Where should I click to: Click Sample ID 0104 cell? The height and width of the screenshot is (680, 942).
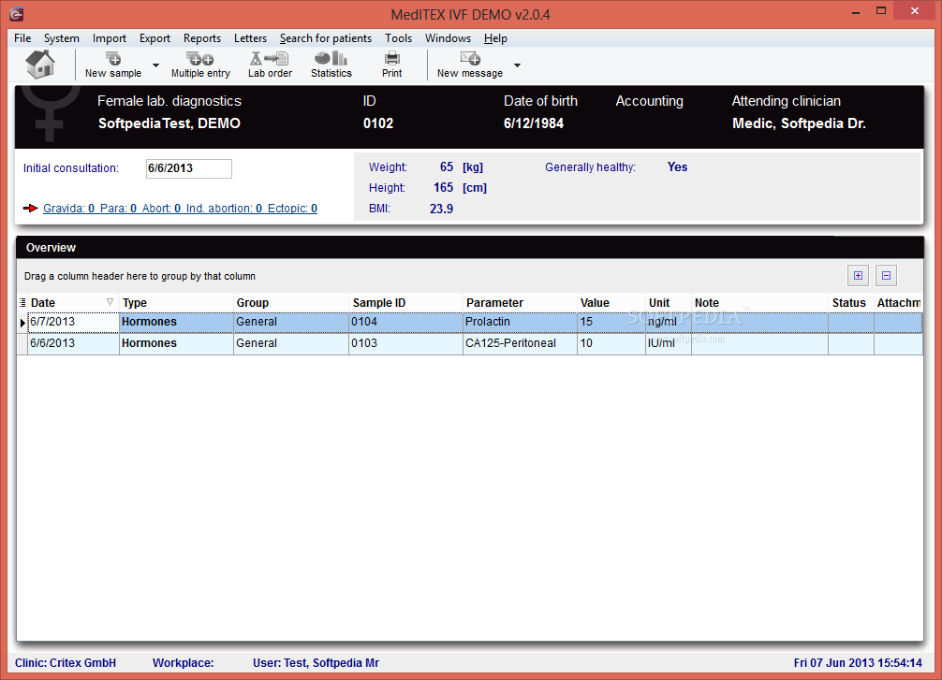(405, 323)
